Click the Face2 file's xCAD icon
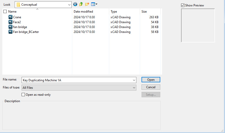The image size is (225, 133). [10, 22]
